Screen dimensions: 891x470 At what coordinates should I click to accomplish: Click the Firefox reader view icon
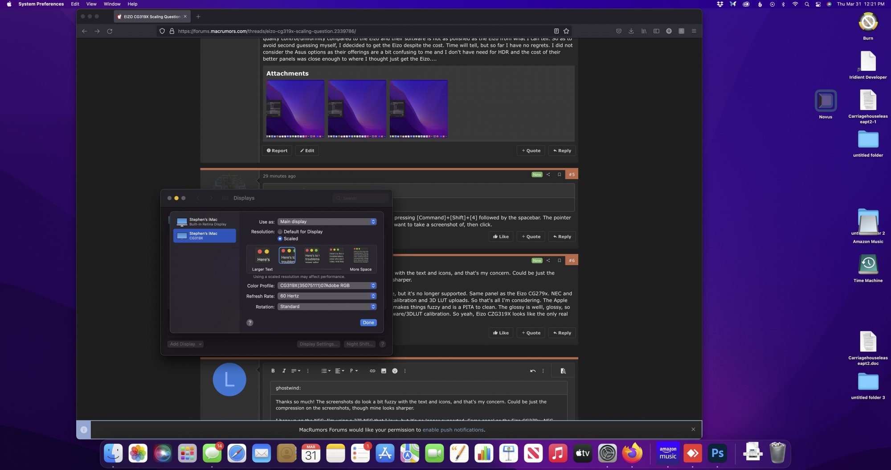coord(556,31)
